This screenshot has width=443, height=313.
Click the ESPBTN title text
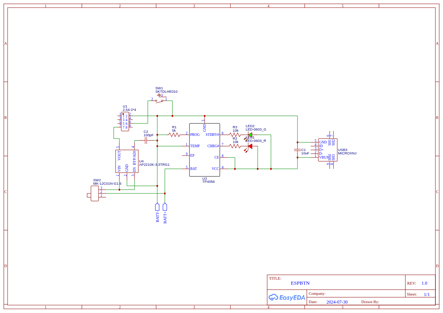[301, 283]
